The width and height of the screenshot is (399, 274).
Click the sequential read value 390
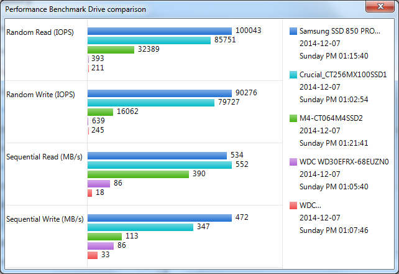point(199,174)
